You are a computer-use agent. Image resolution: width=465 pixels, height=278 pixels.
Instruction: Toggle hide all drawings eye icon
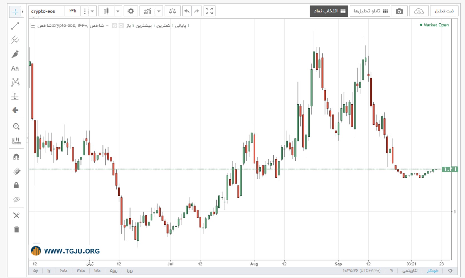point(16,199)
